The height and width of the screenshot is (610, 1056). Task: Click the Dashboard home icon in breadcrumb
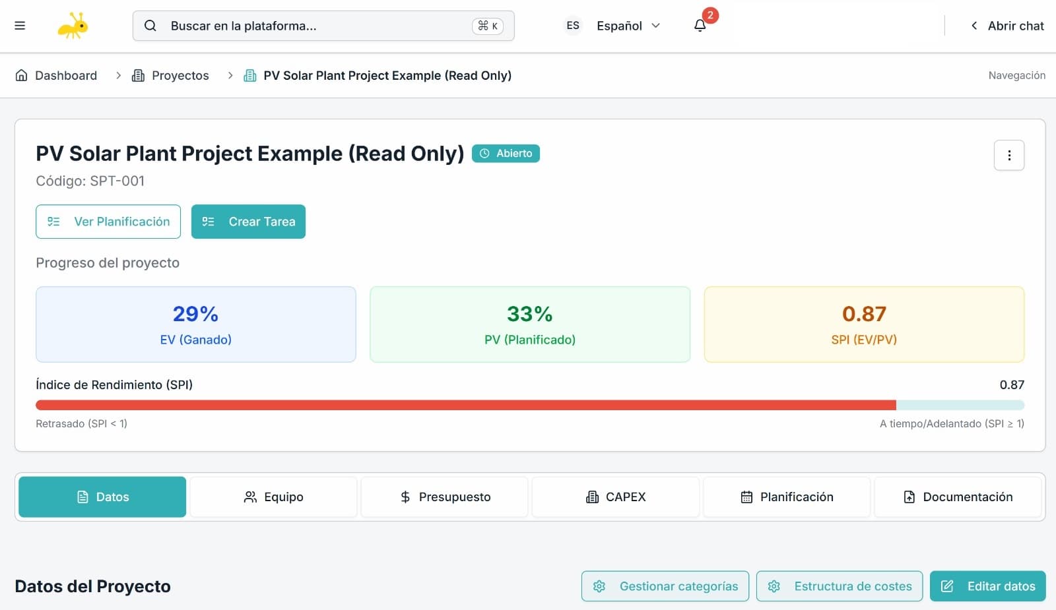(22, 75)
